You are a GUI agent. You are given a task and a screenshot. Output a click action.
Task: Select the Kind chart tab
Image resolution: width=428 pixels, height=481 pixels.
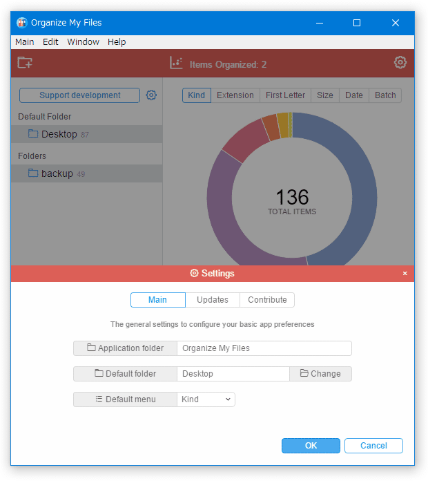tap(196, 95)
